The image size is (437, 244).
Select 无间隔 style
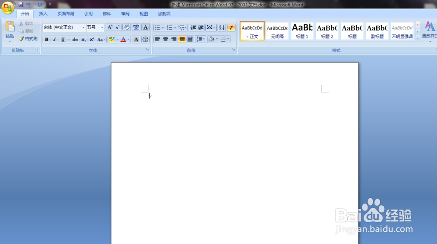(x=277, y=31)
